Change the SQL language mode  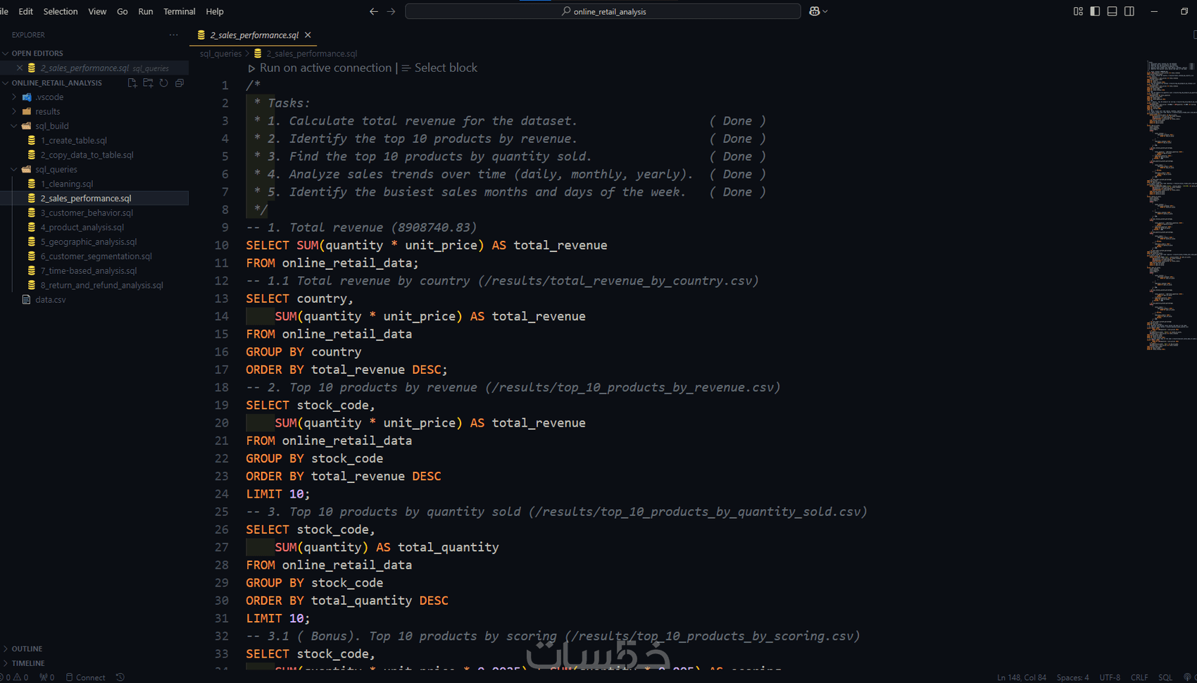[x=1165, y=677]
